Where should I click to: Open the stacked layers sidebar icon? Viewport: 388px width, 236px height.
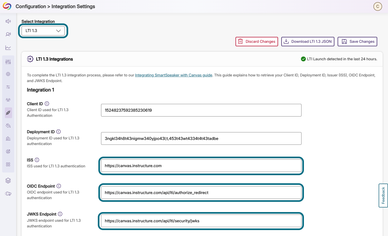8,181
